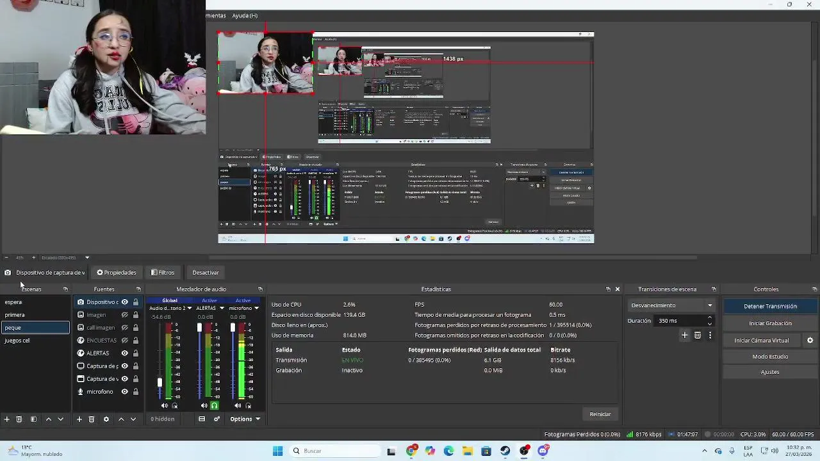Open advanced audio properties gears icon

(x=217, y=419)
